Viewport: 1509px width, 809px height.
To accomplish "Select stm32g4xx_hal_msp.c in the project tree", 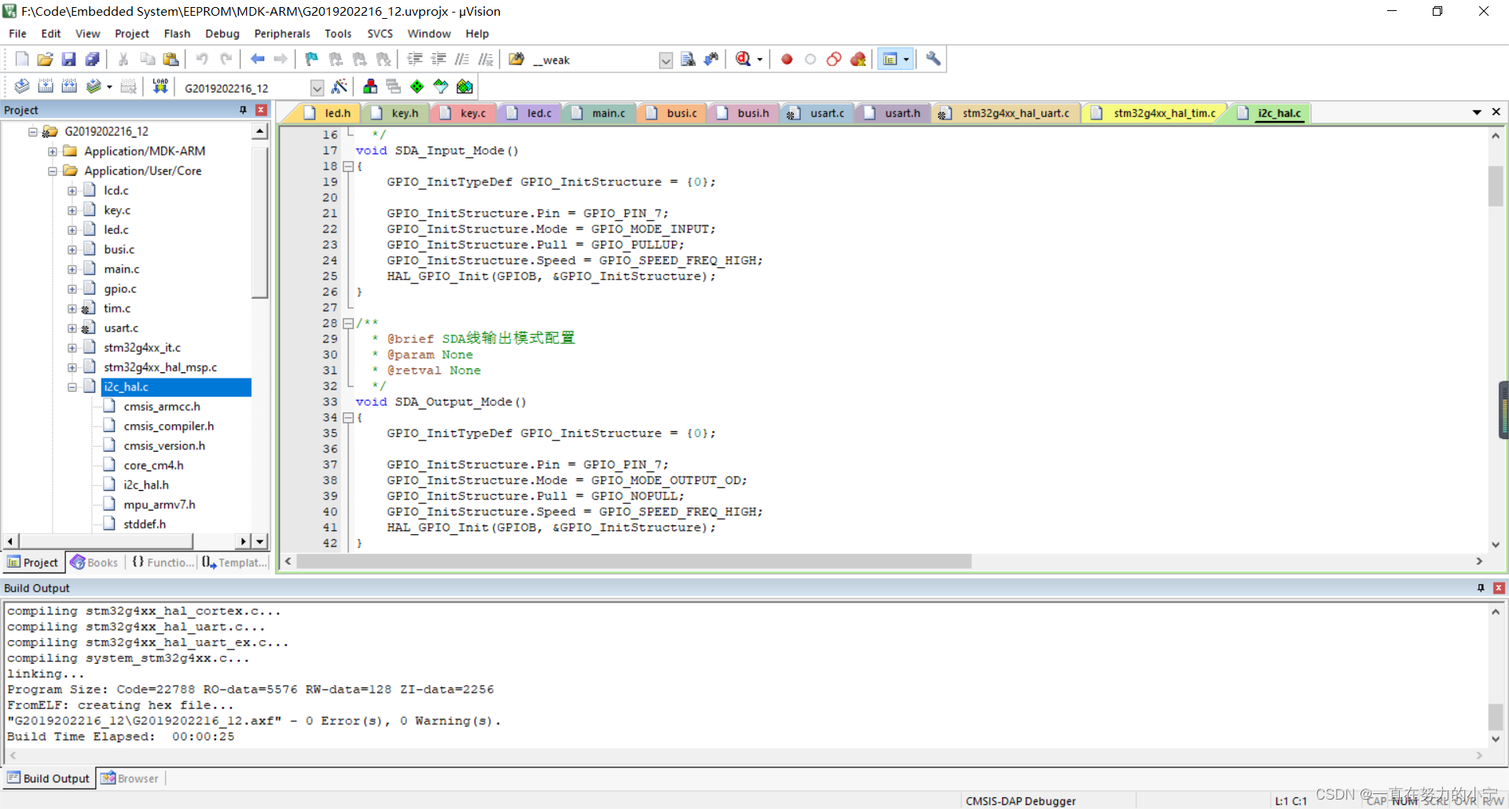I will tap(160, 368).
